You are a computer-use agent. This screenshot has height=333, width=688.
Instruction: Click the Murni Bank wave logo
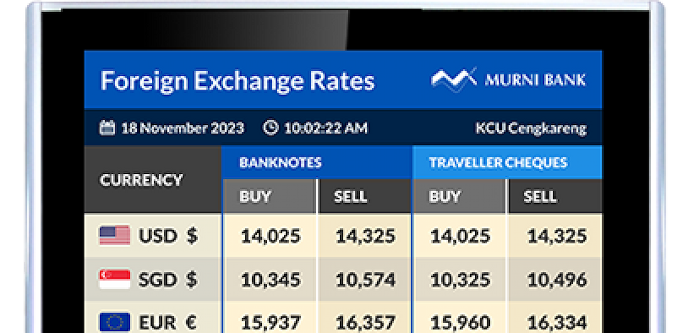(454, 80)
